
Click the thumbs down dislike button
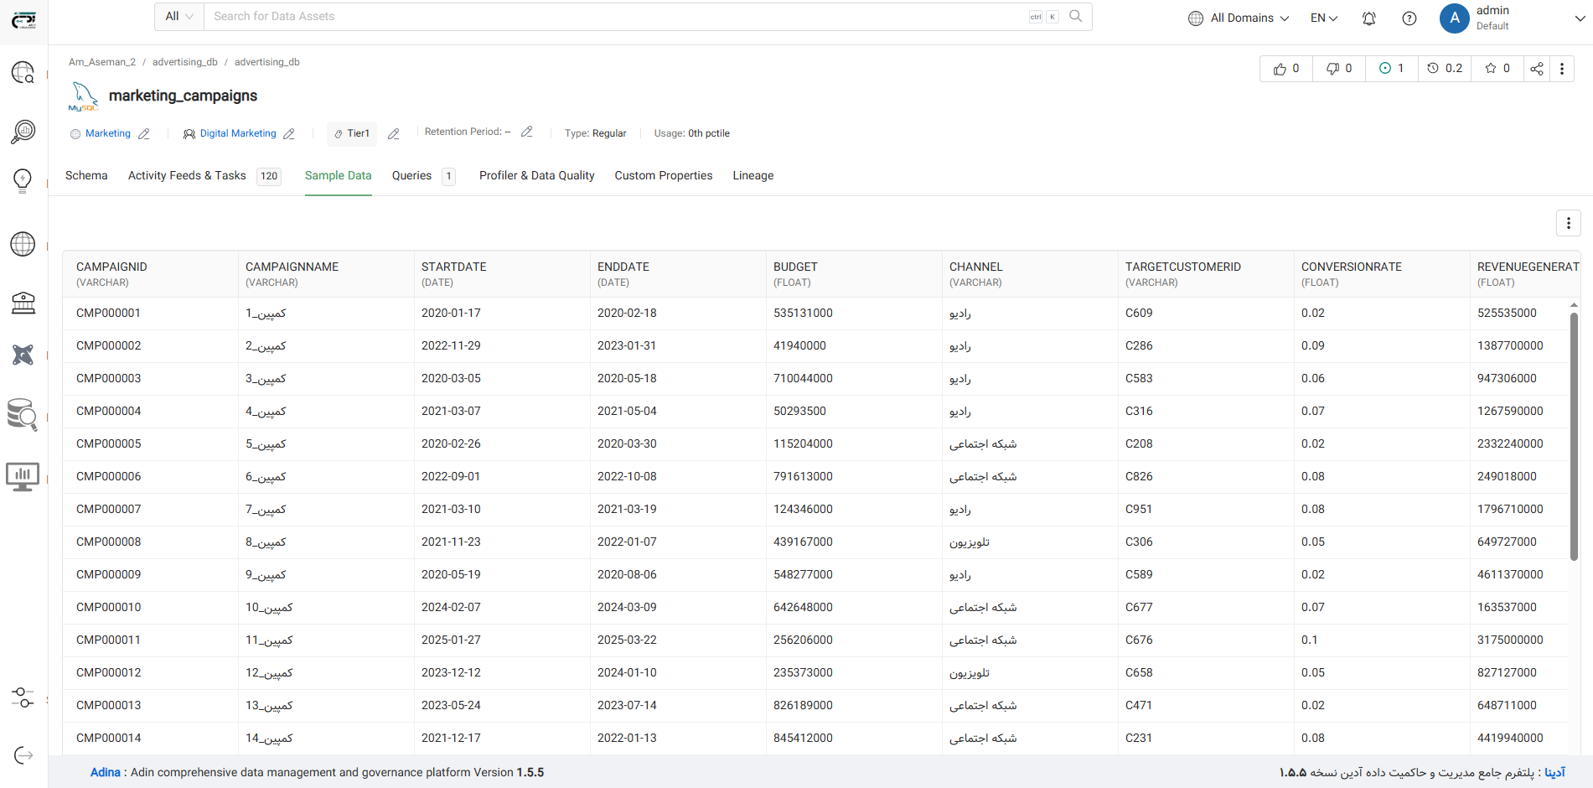point(1339,69)
